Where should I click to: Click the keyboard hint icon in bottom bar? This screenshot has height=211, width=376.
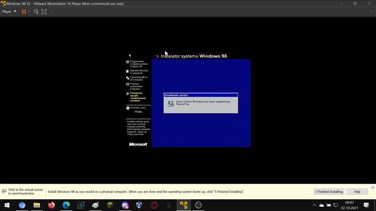(x=4, y=192)
